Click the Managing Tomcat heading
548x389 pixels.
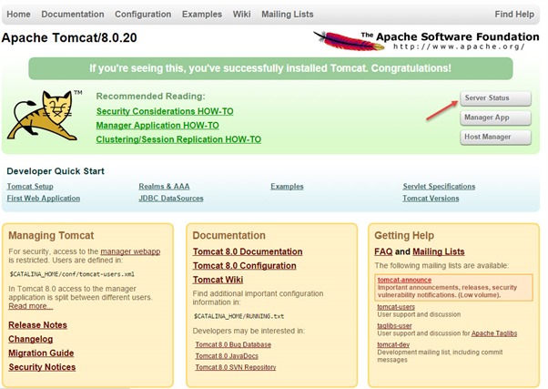click(51, 235)
